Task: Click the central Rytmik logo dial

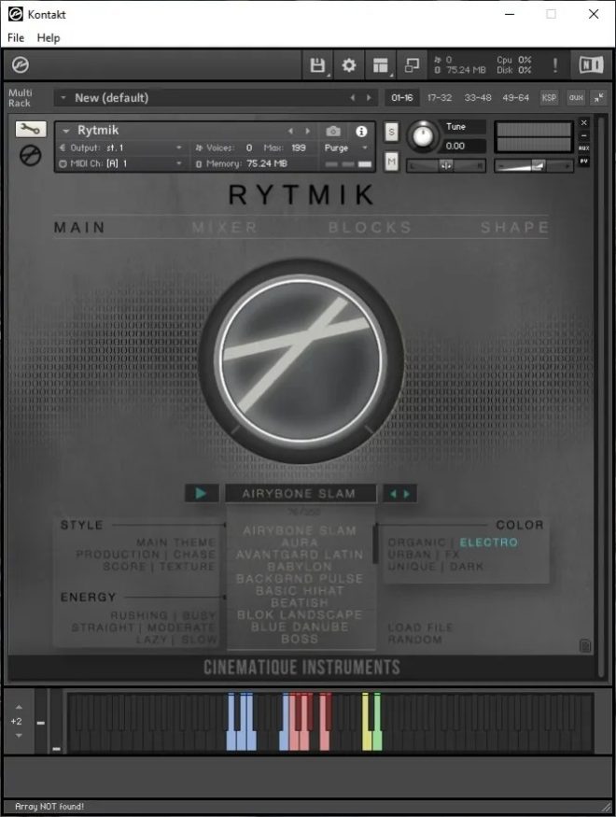Action: [301, 360]
